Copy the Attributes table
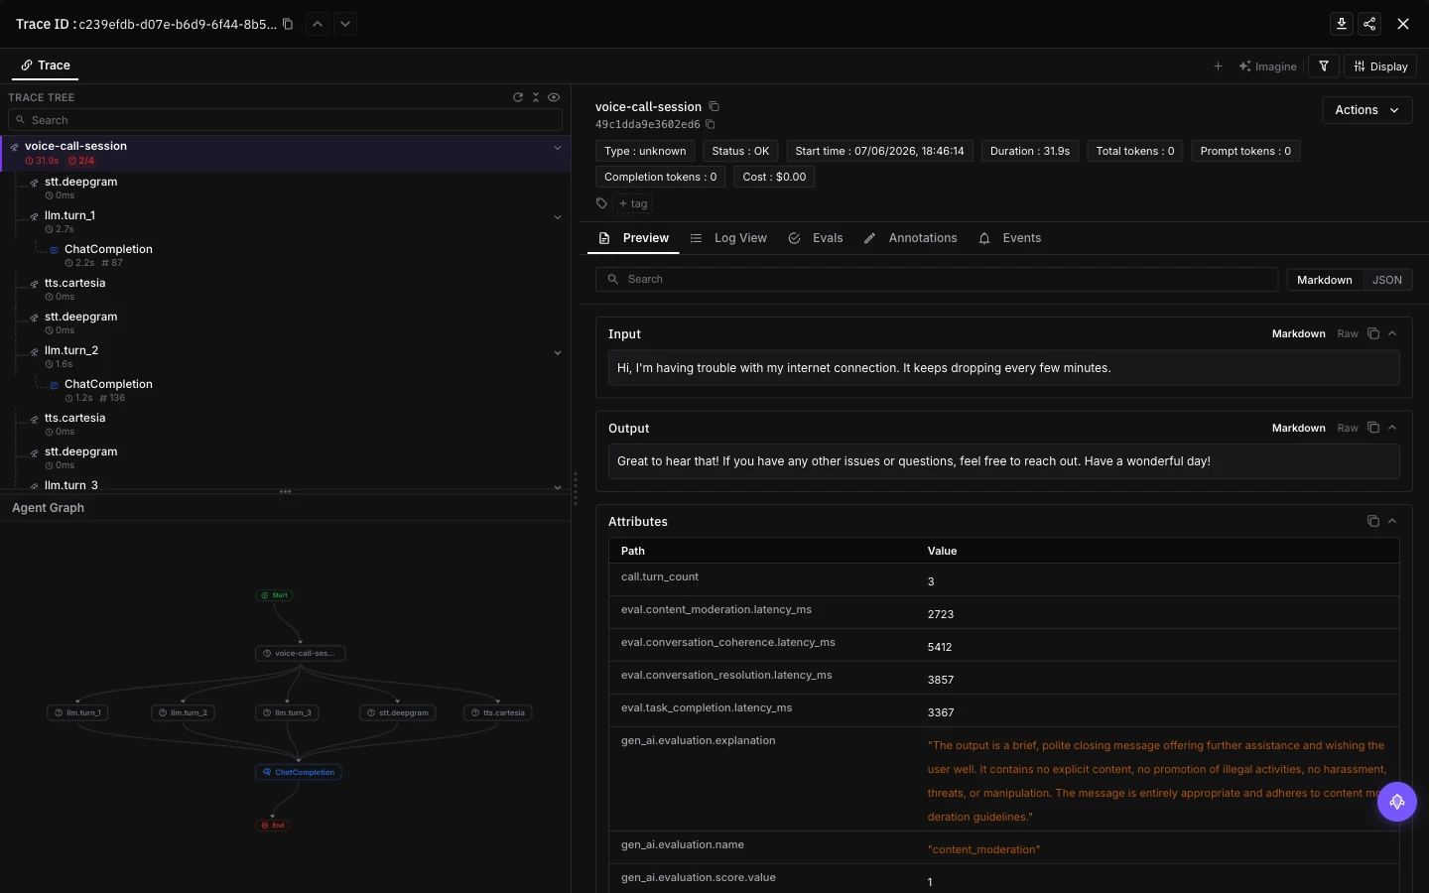 click(x=1373, y=522)
